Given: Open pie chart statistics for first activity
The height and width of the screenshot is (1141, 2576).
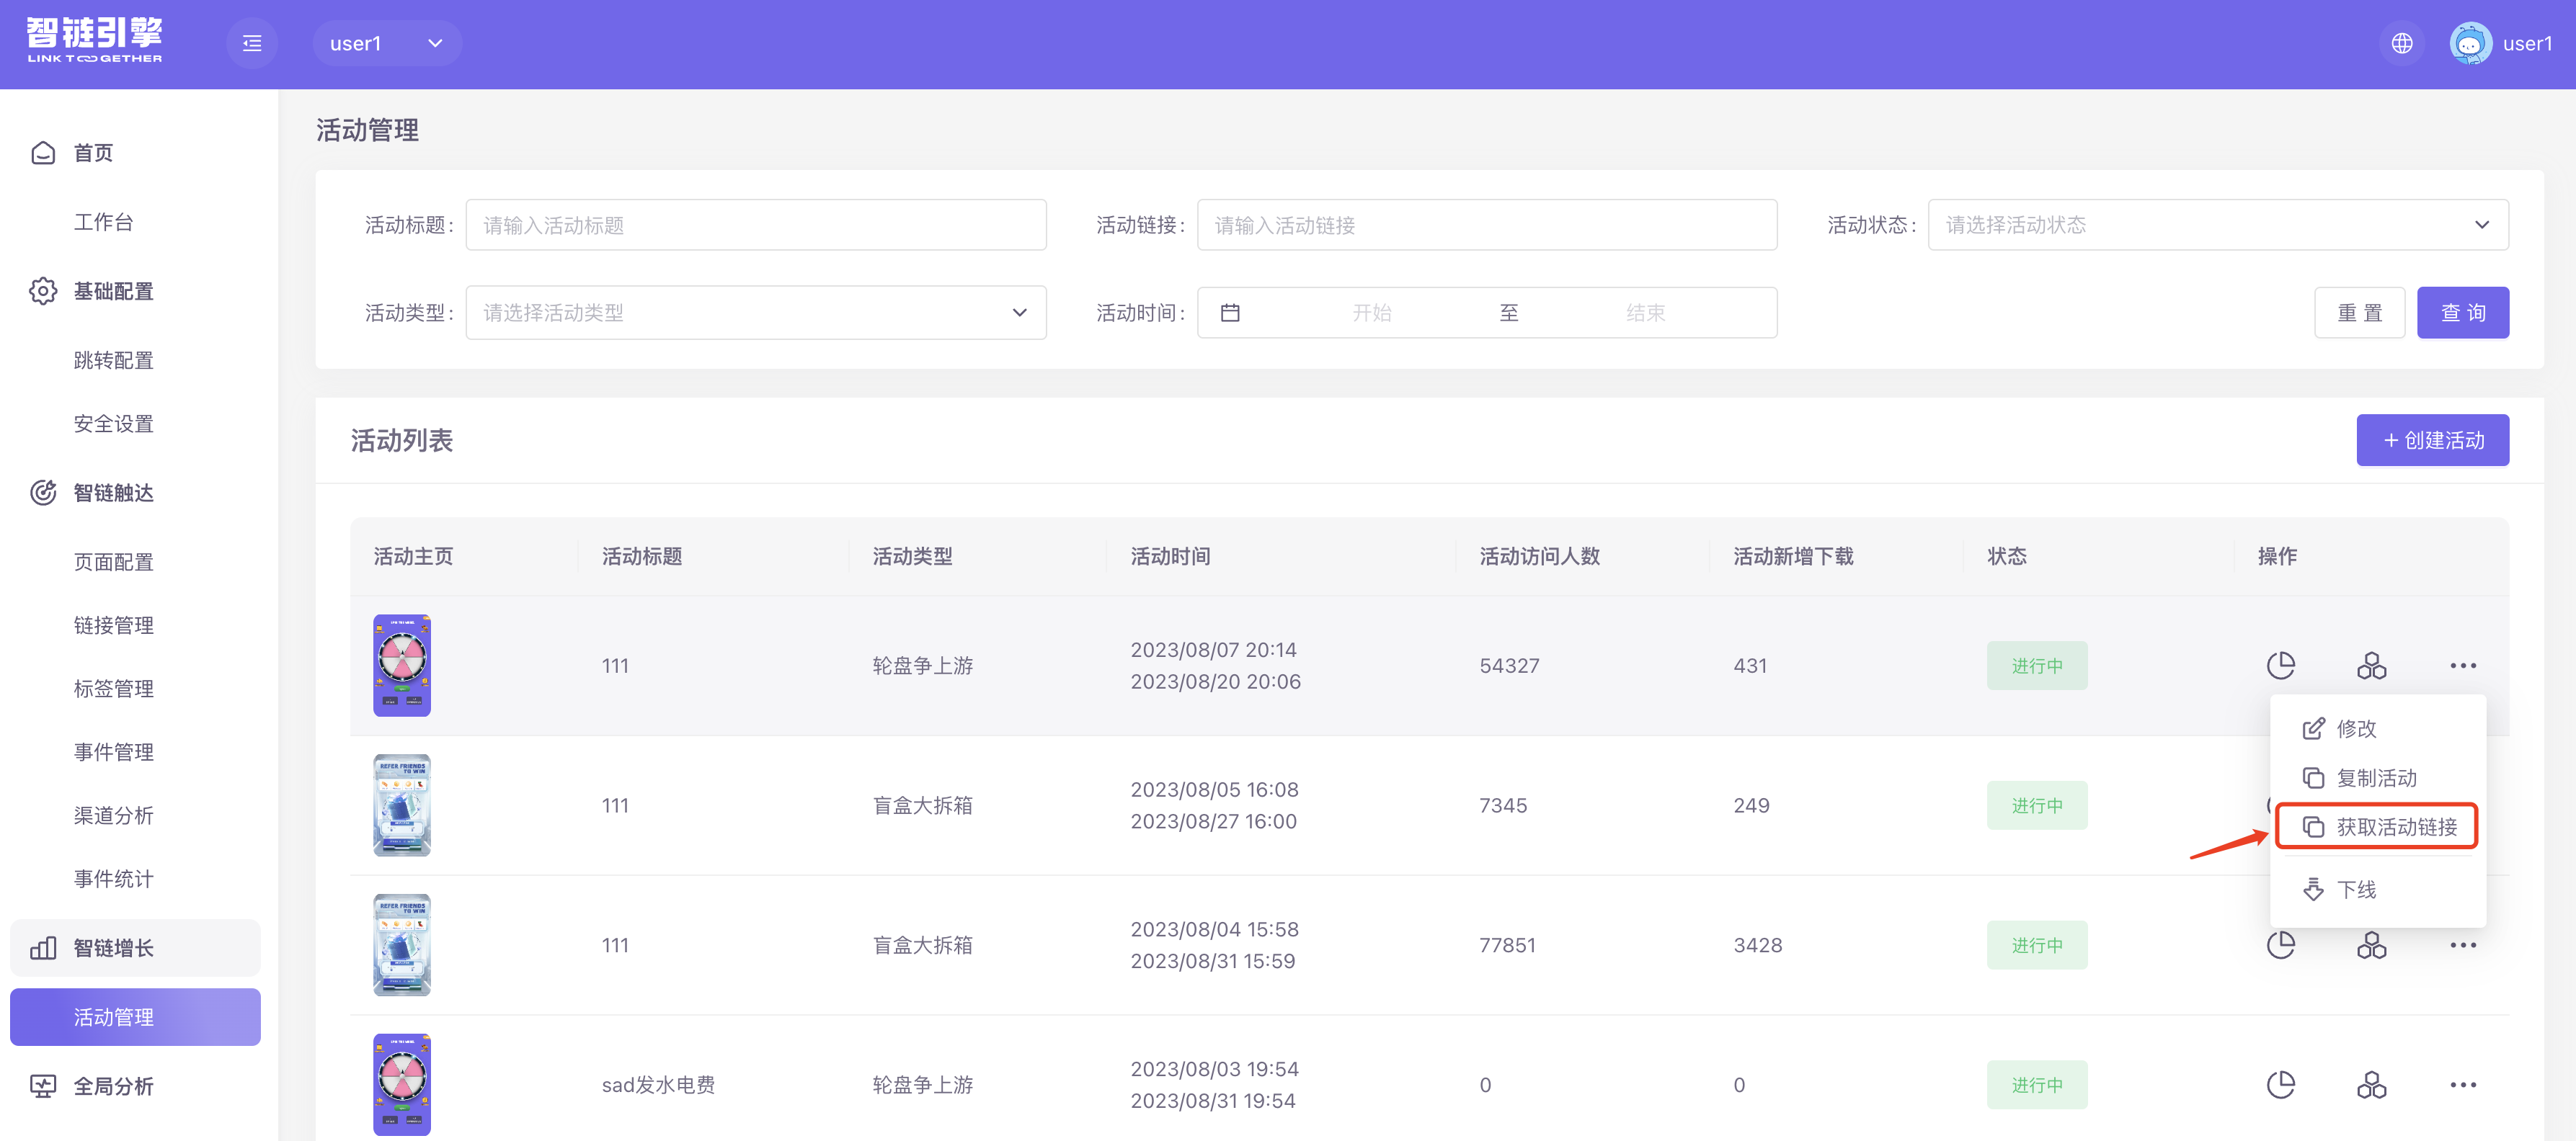Looking at the screenshot, I should click(2280, 666).
